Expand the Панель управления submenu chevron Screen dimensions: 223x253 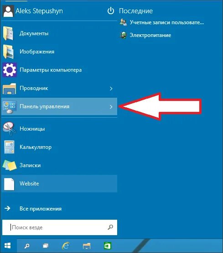[111, 107]
